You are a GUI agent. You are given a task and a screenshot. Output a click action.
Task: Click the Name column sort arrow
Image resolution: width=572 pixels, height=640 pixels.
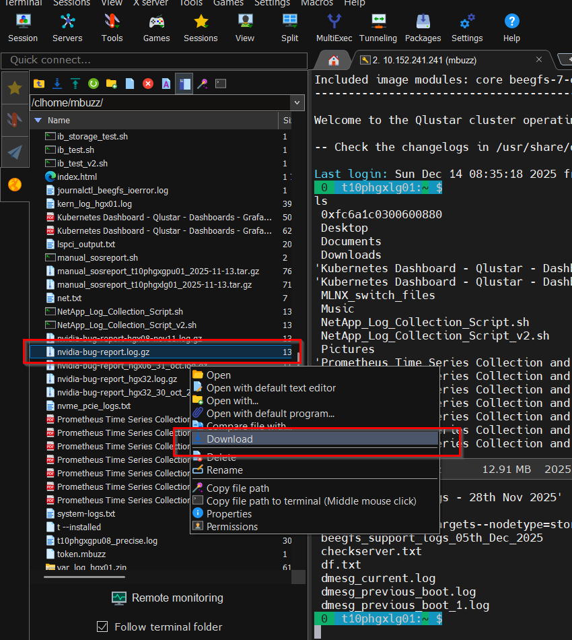point(38,121)
